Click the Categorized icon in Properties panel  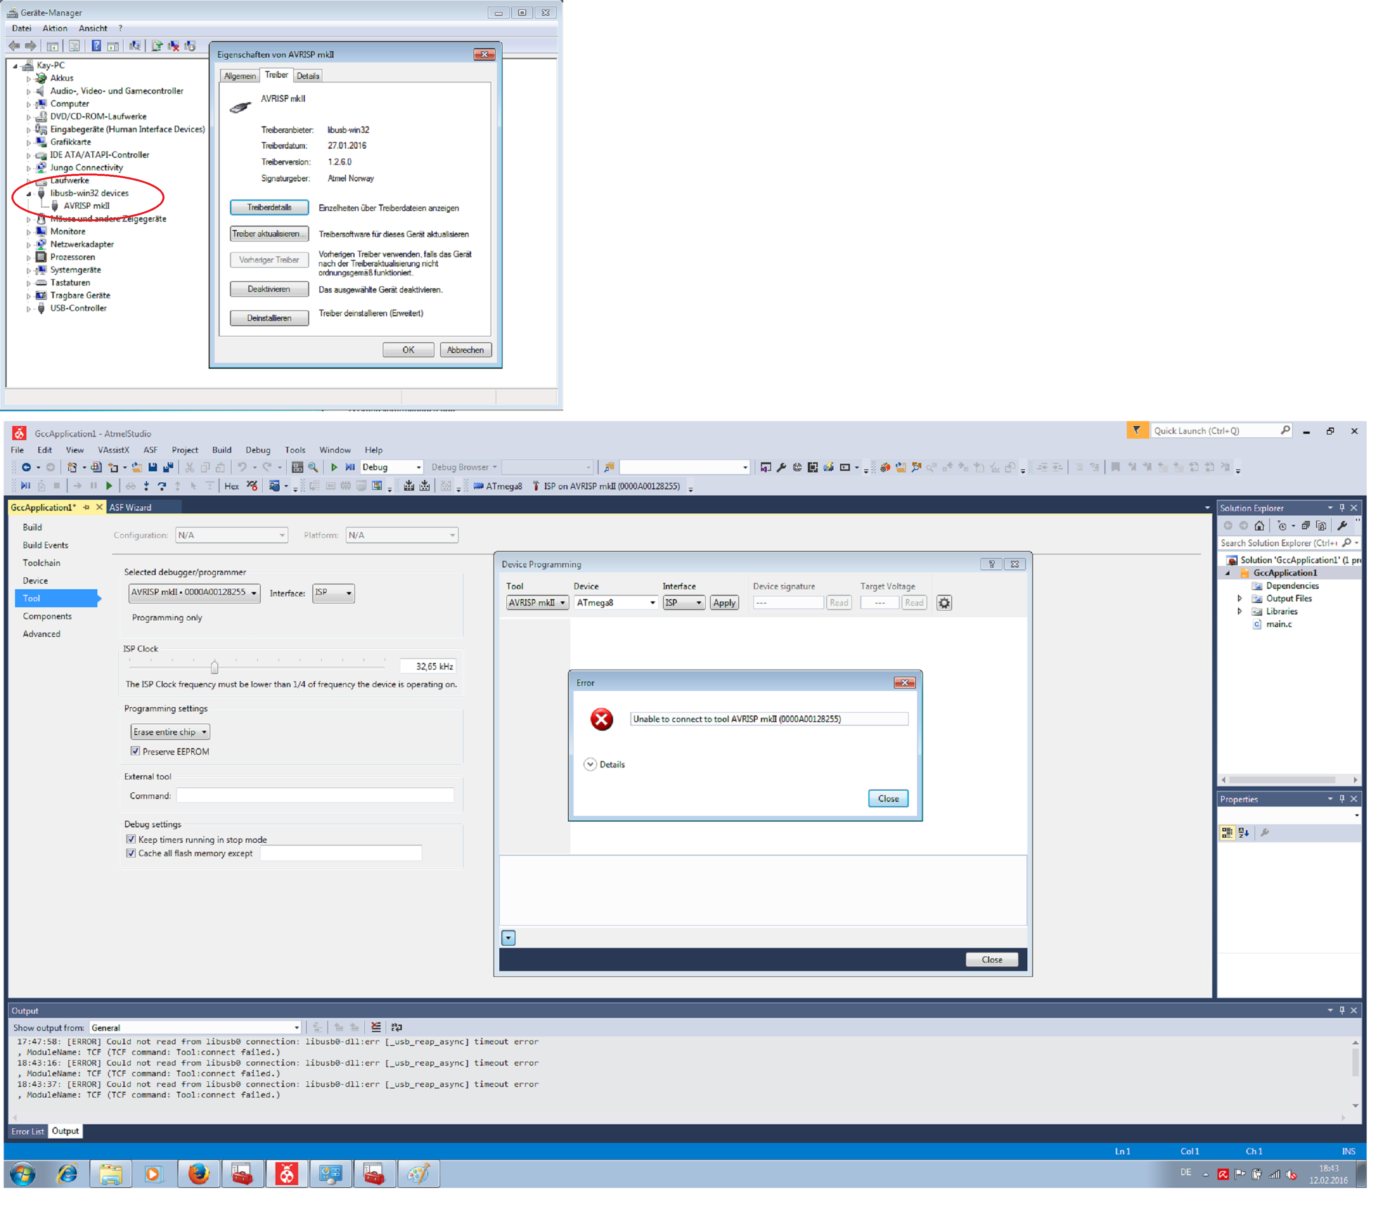coord(1227,833)
